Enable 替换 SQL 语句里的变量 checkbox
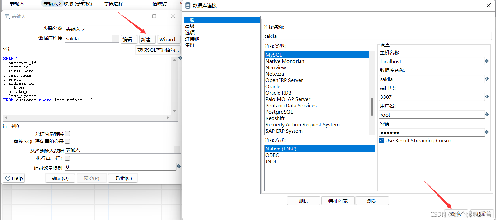The height and width of the screenshot is (220, 496). tap(67, 142)
